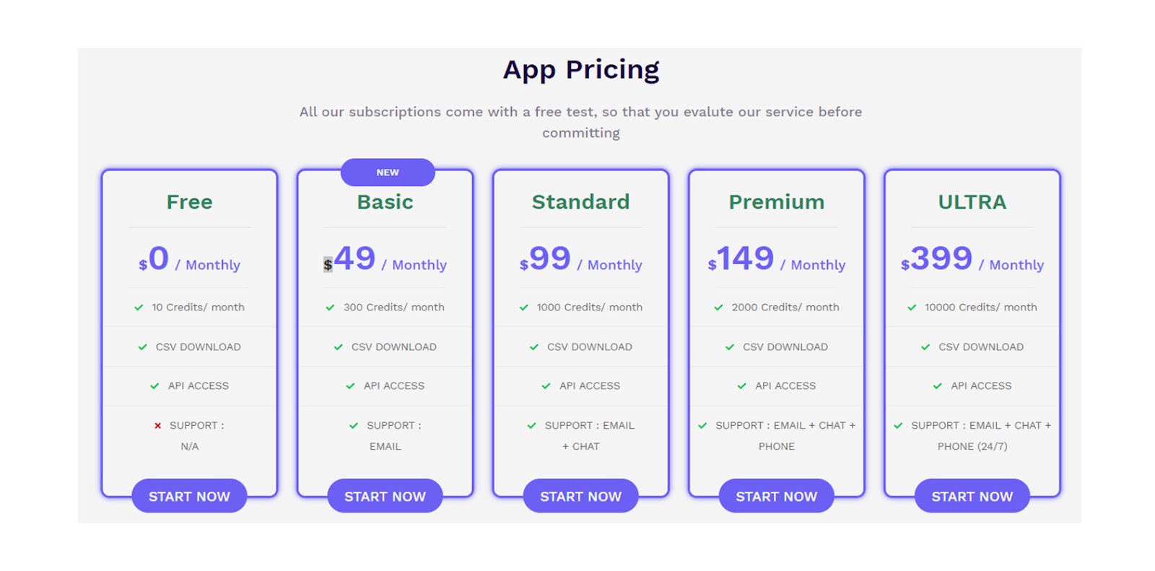Click the Premium plan heading
Viewport: 1155px width, 571px height.
[776, 202]
